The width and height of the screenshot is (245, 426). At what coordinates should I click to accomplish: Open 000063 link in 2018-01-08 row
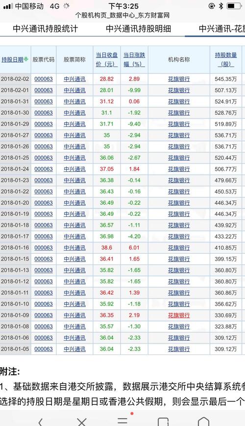click(44, 326)
